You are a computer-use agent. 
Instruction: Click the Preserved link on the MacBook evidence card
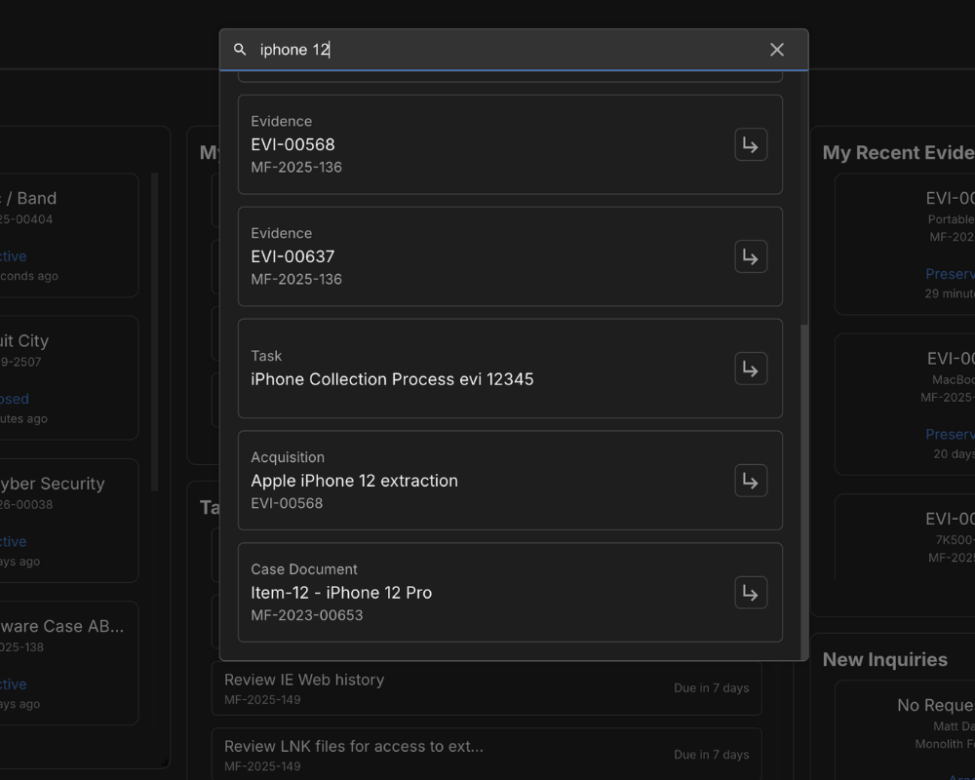(x=950, y=434)
